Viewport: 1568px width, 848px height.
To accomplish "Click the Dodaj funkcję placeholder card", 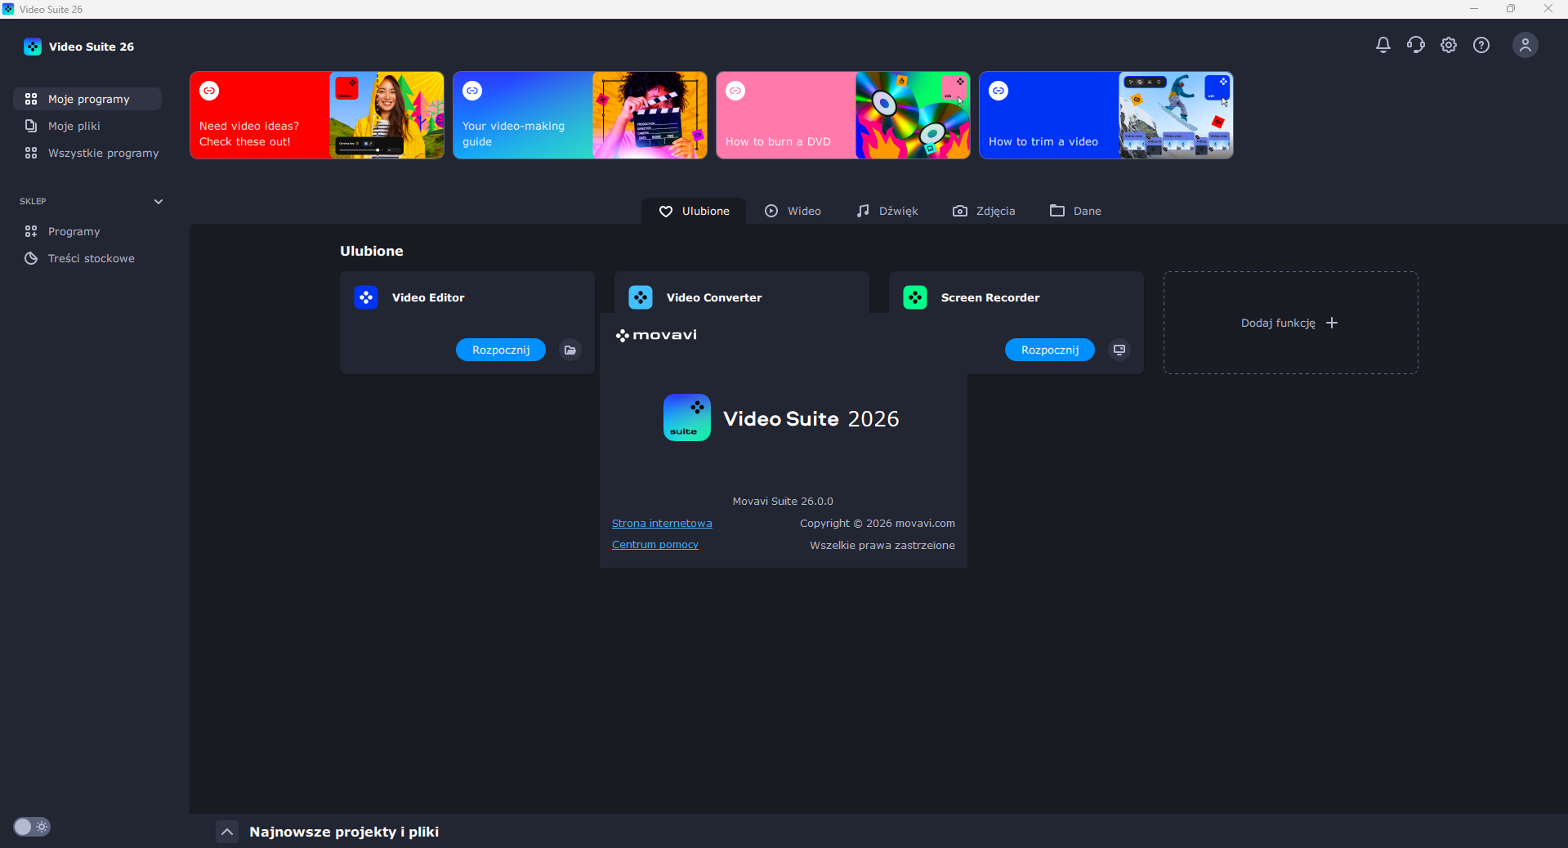I will (x=1290, y=323).
